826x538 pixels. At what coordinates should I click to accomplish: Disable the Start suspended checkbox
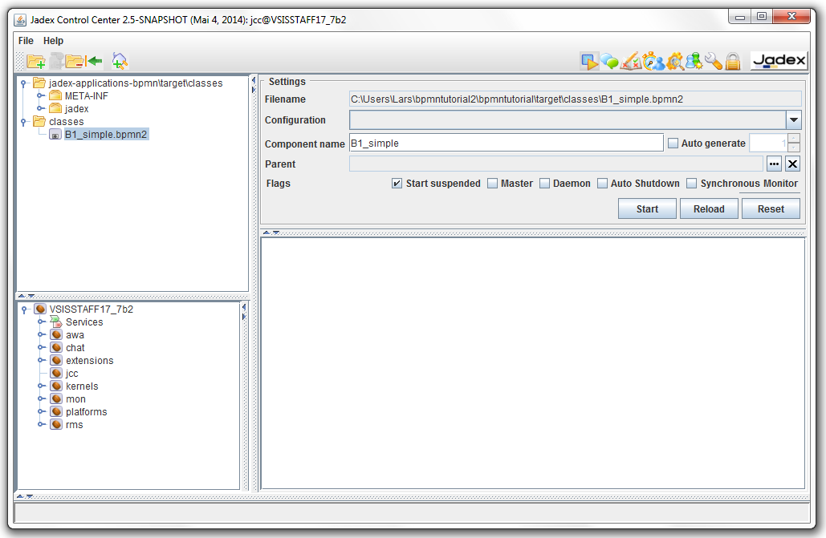tap(397, 184)
